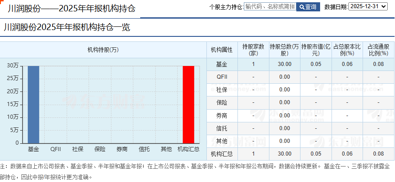Viewport: 395px width, 182px height.
Task: Click the 保险 label on the chart x-axis
Action: [x=100, y=149]
